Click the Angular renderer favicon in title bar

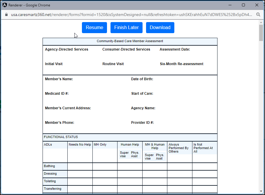(x=4, y=5)
